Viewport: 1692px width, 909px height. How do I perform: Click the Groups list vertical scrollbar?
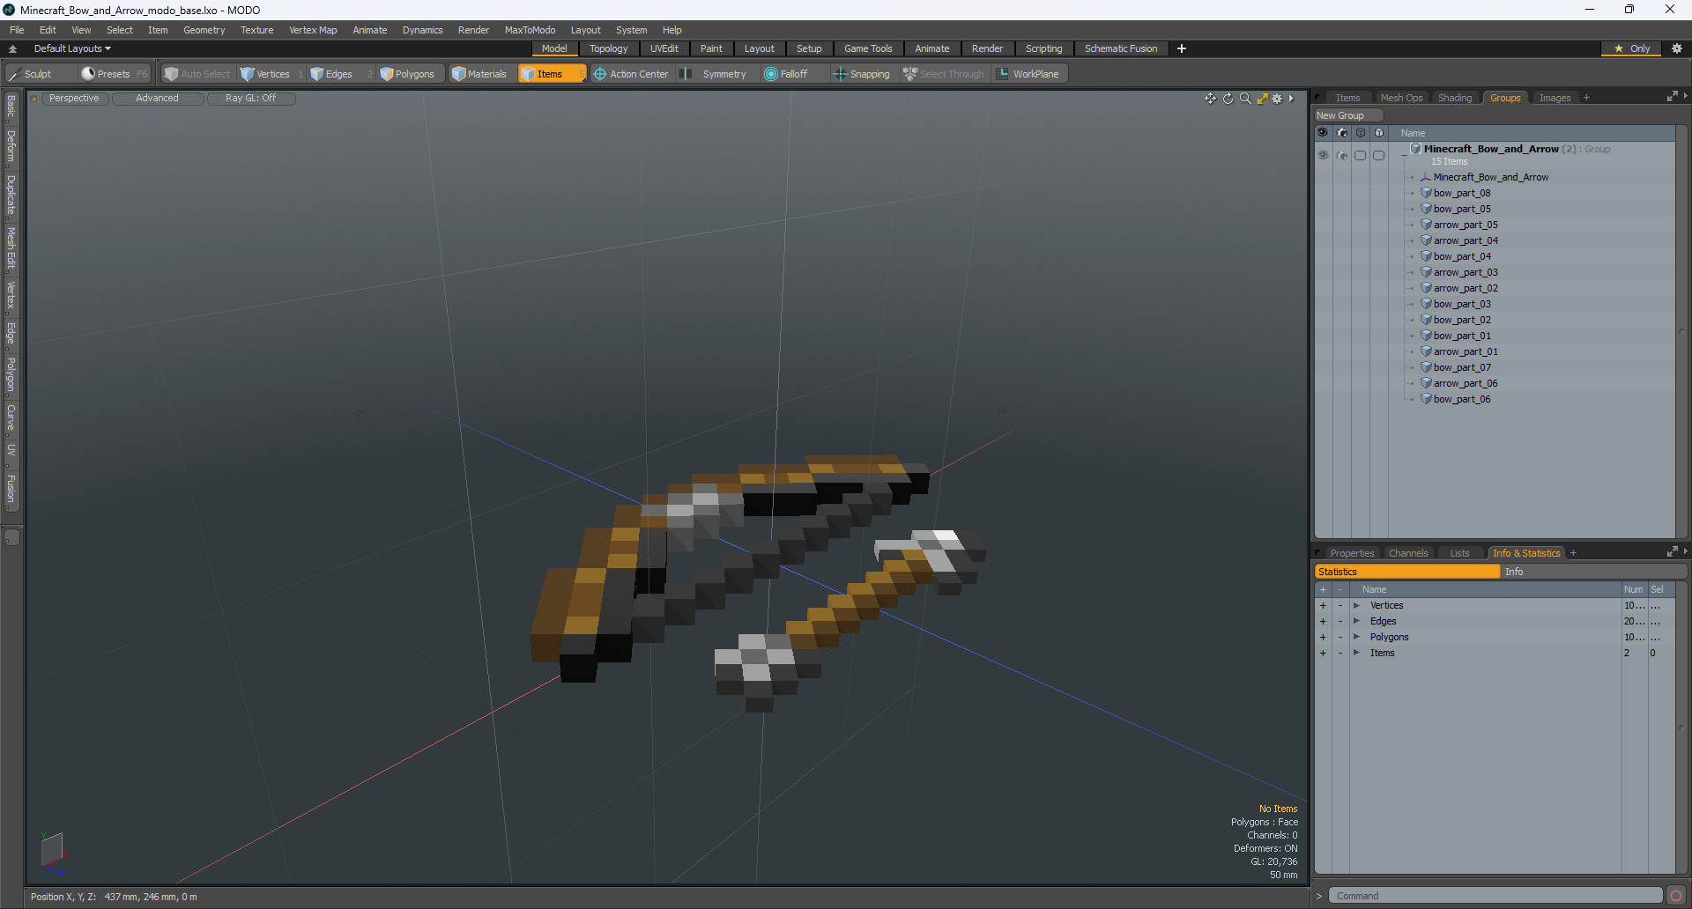(x=1681, y=331)
